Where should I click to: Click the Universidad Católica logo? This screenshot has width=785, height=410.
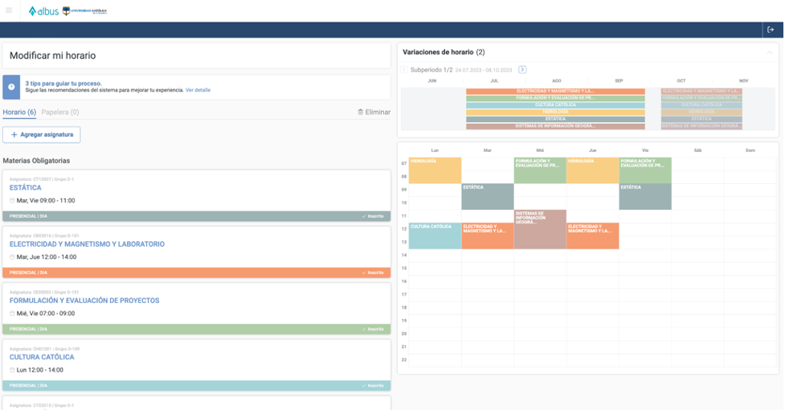(x=84, y=11)
